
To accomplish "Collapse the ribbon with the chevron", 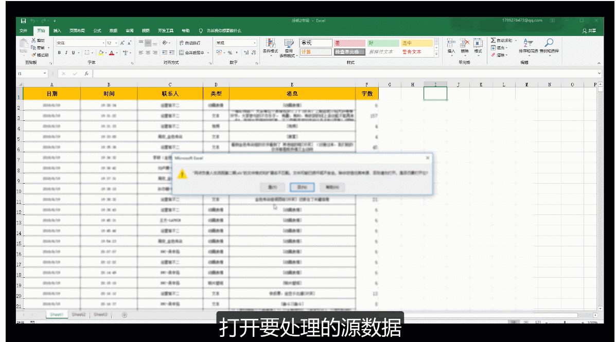I will 599,63.
